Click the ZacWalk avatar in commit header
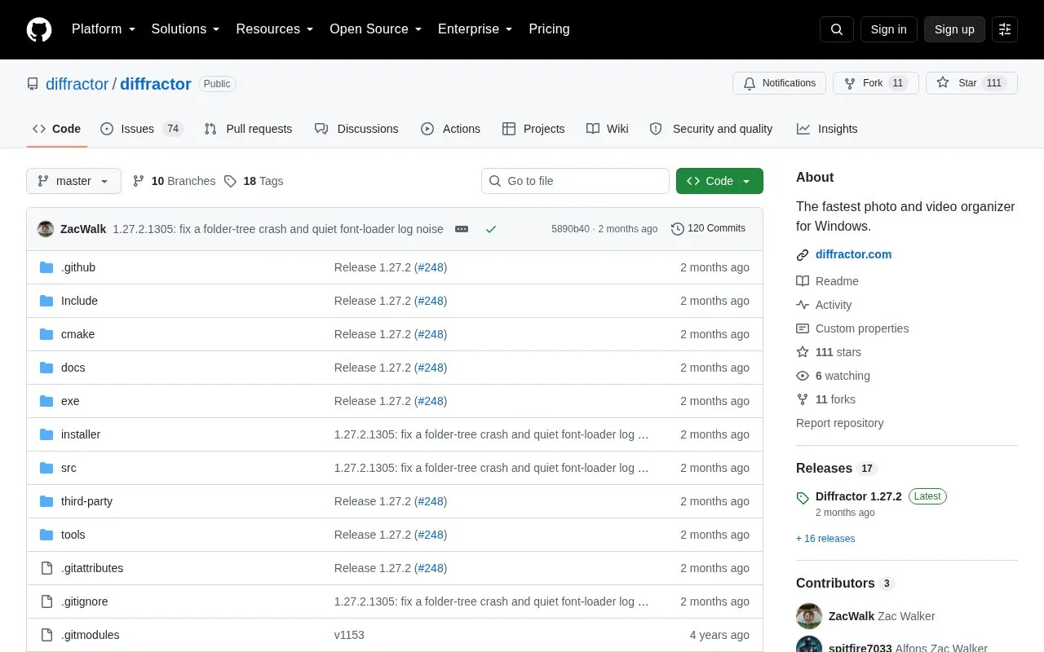 pyautogui.click(x=46, y=229)
